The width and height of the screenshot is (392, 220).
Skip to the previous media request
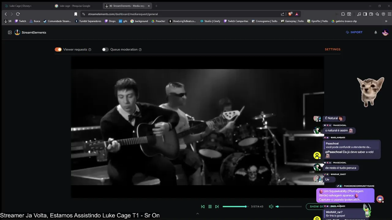(x=203, y=207)
